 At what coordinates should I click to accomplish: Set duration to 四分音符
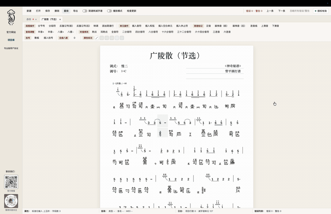140,32
